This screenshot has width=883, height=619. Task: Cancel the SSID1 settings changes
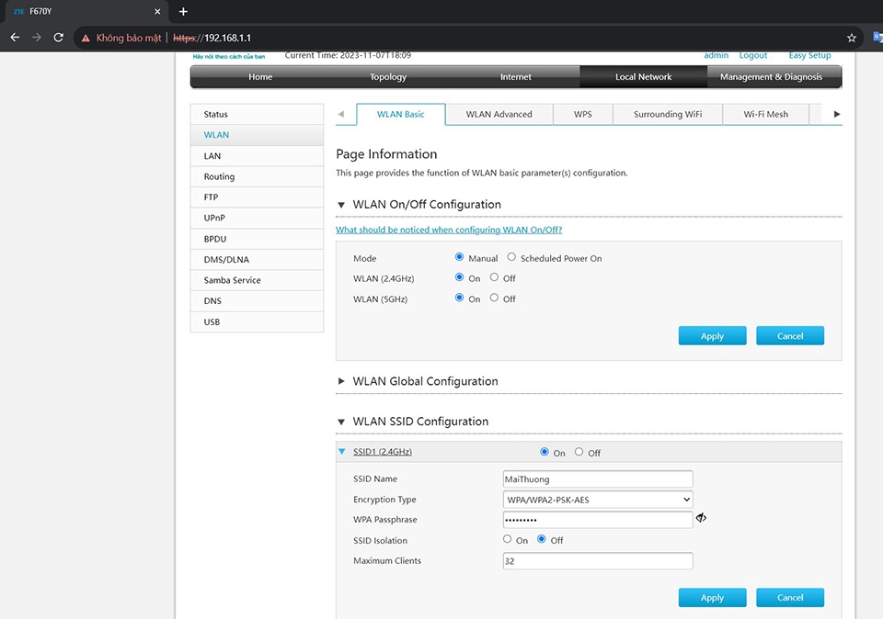(x=790, y=598)
